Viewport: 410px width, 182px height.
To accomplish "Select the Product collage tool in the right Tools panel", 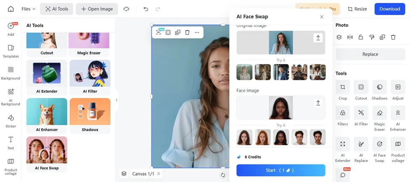I will pyautogui.click(x=398, y=150).
